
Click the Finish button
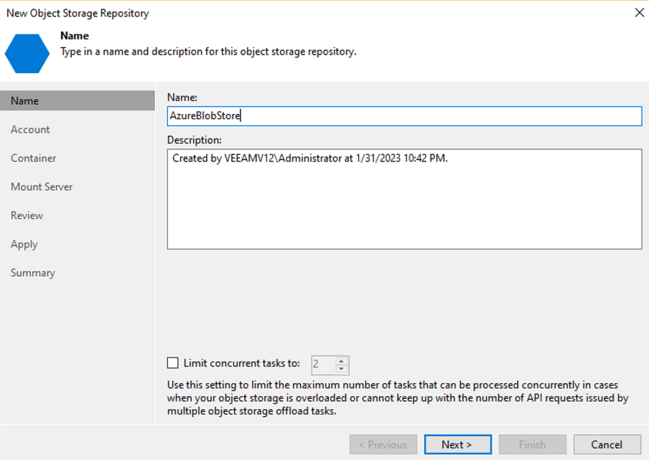click(x=532, y=445)
